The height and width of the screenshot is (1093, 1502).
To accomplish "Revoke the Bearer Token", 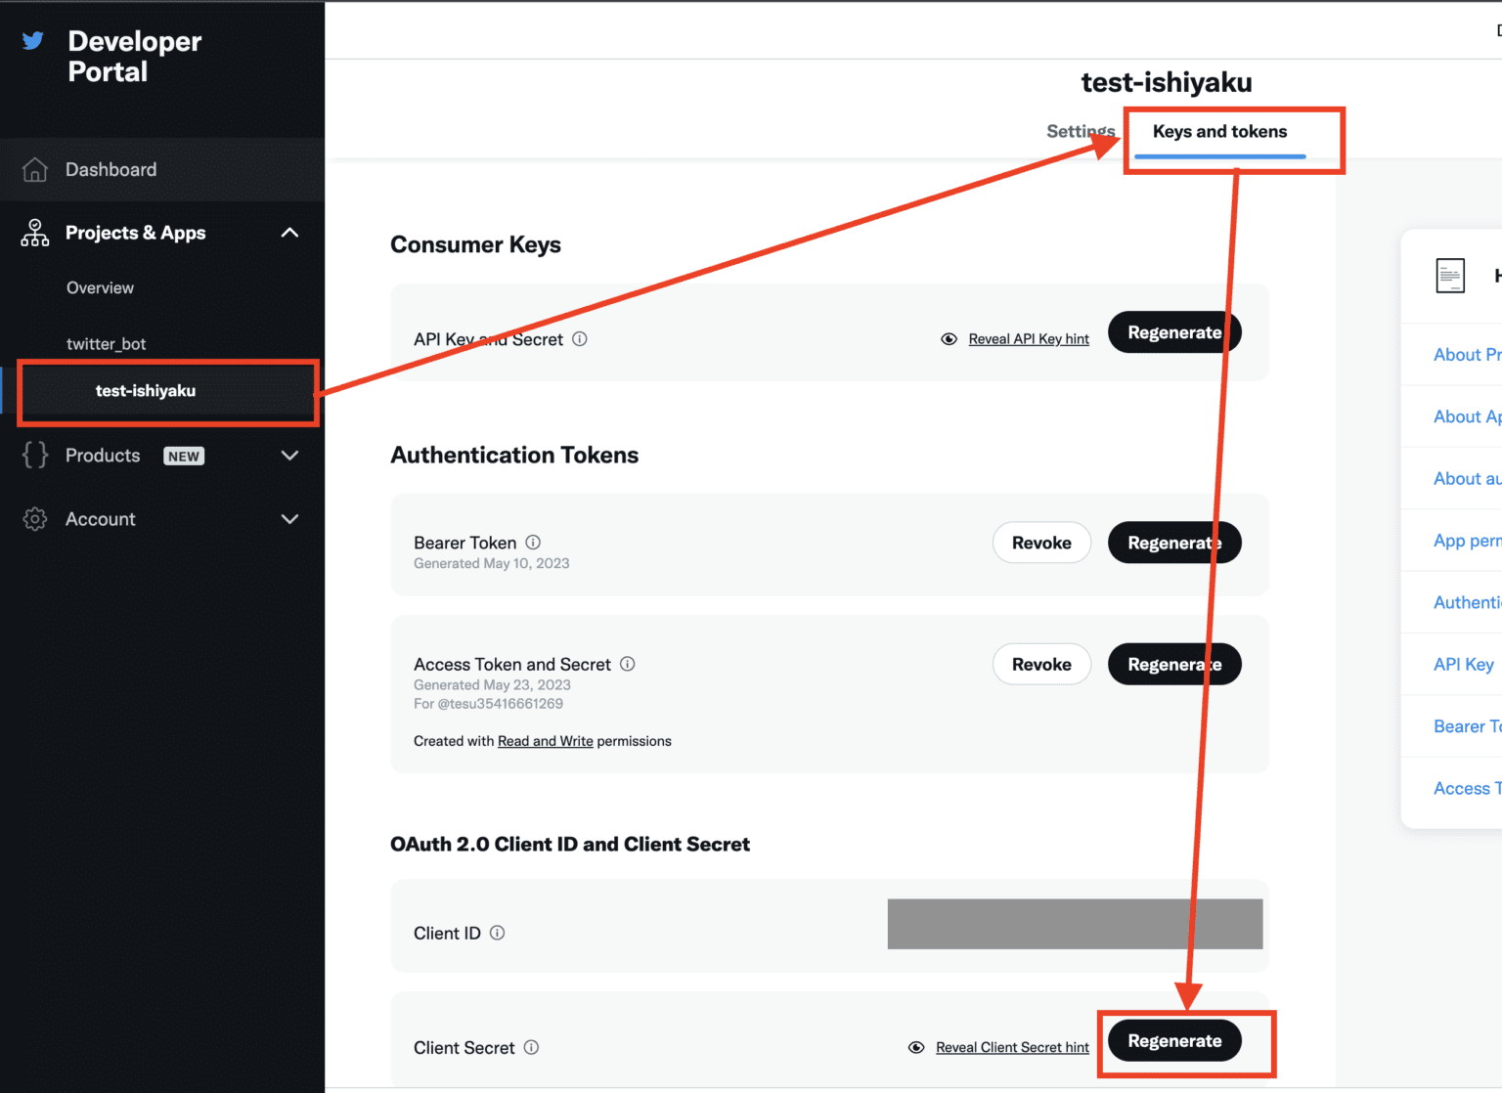I will pyautogui.click(x=1041, y=543).
